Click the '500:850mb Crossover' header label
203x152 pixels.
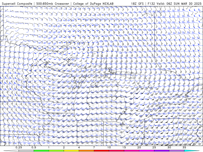pyautogui.click(x=53, y=4)
